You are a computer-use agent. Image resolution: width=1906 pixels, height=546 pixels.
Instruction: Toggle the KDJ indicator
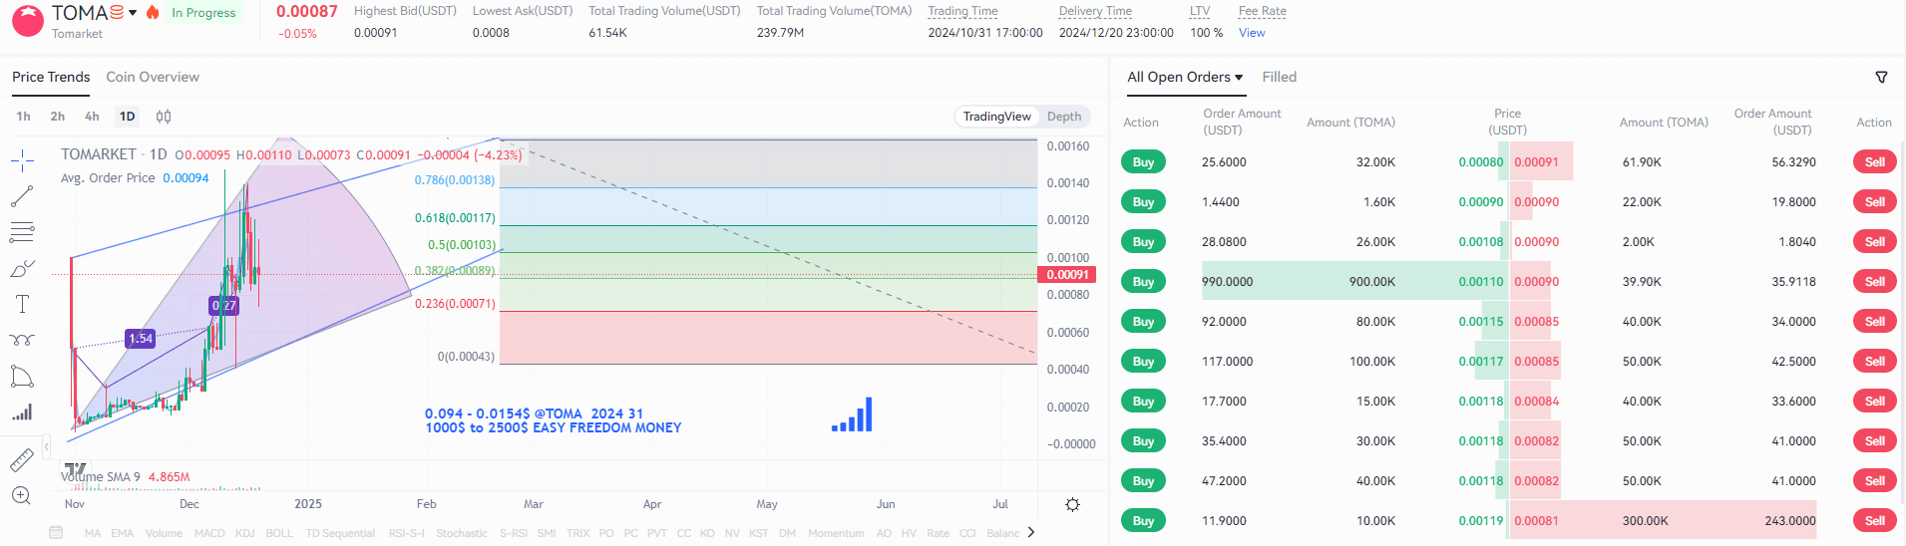[x=245, y=533]
